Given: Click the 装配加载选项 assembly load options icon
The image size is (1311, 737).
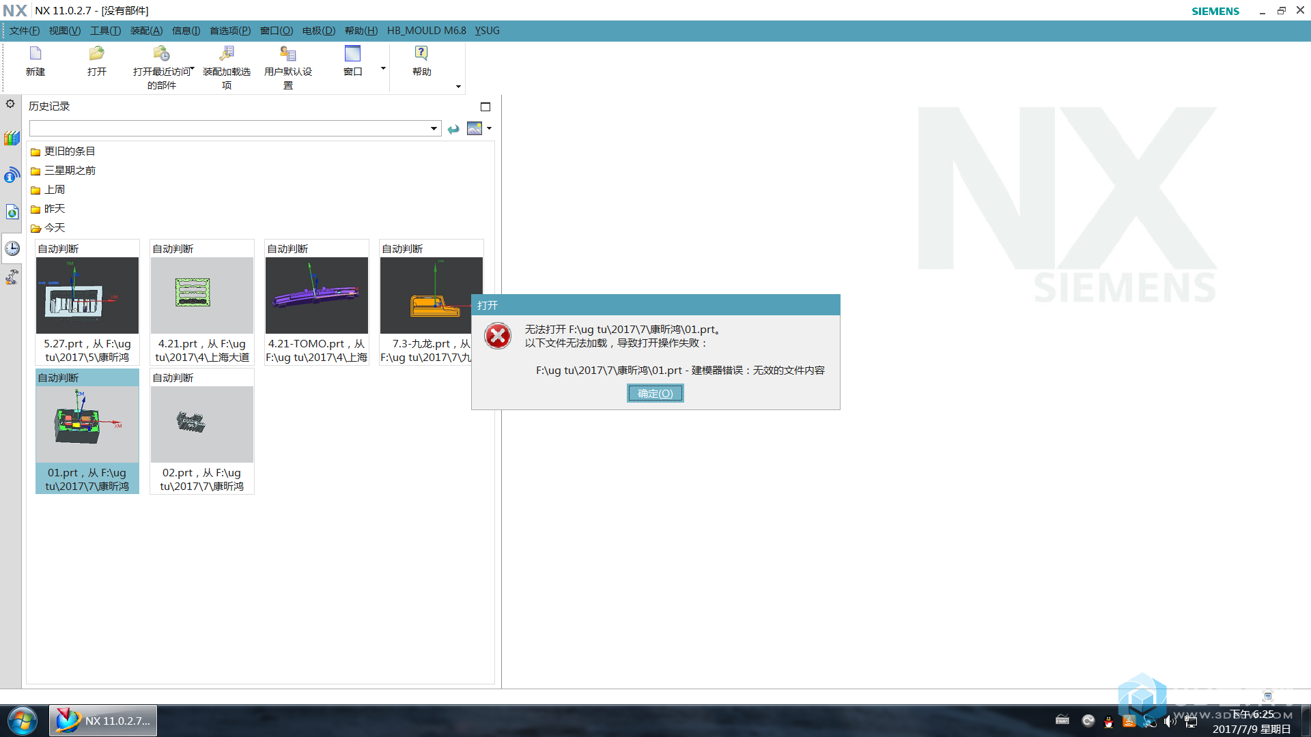Looking at the screenshot, I should coord(227,53).
